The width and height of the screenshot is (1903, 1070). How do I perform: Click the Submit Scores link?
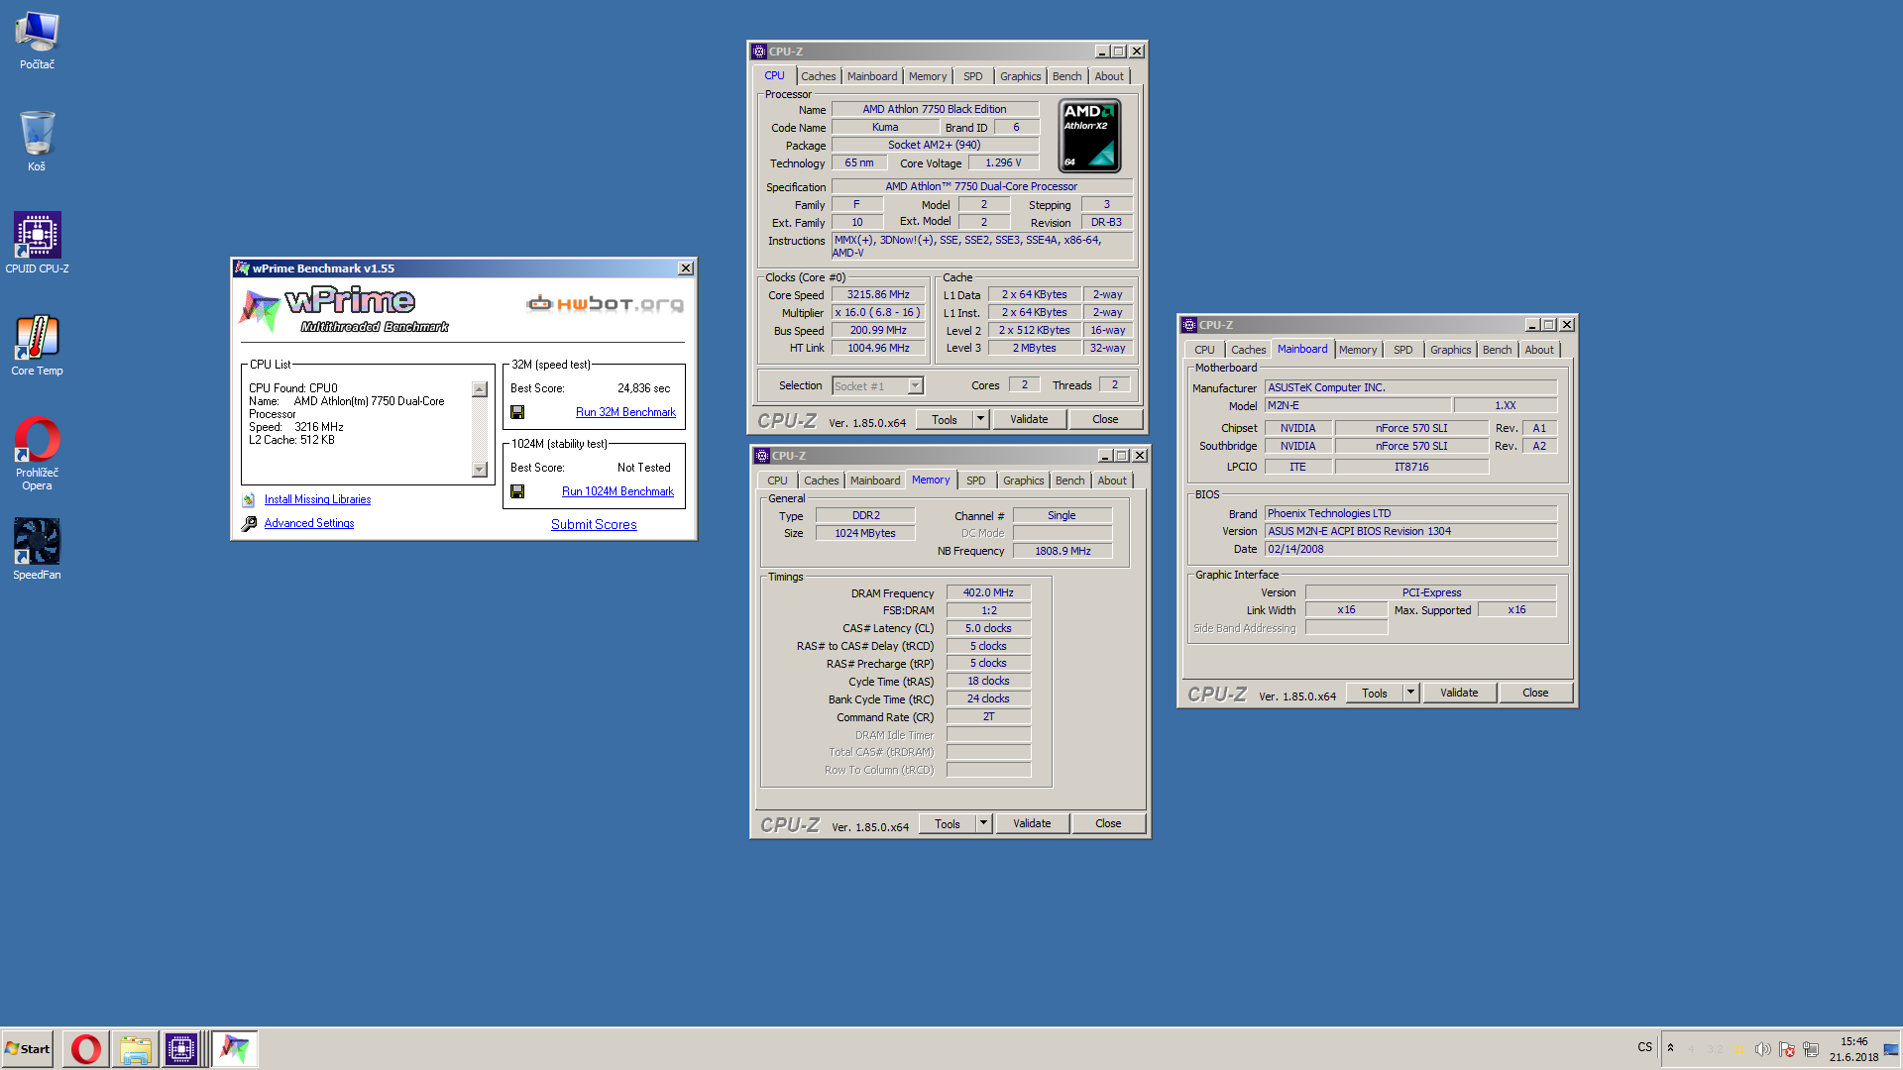click(594, 525)
